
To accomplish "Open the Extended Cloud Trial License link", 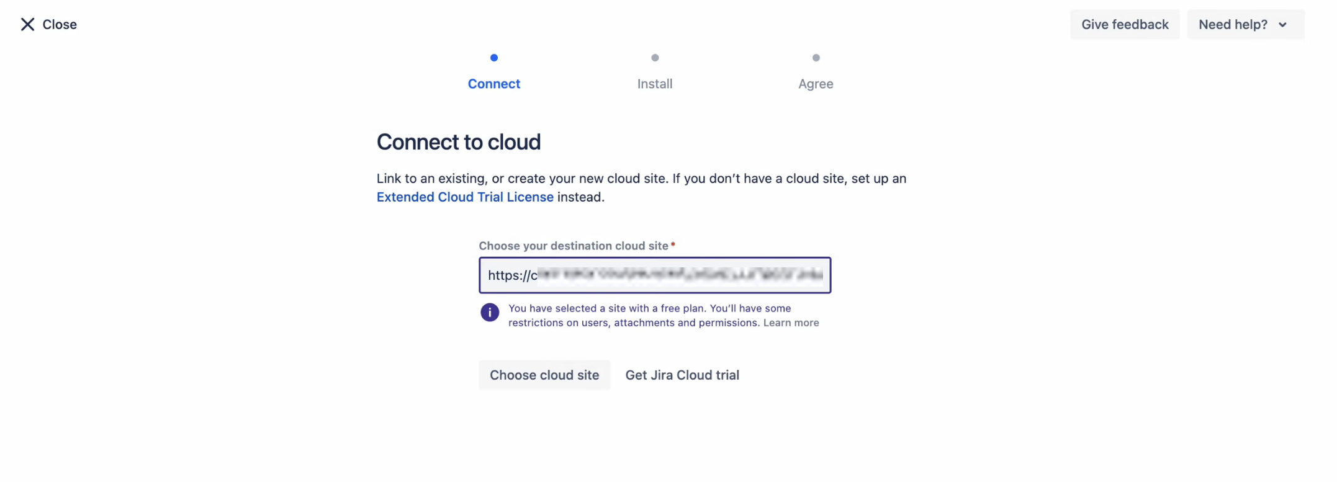I will click(464, 197).
